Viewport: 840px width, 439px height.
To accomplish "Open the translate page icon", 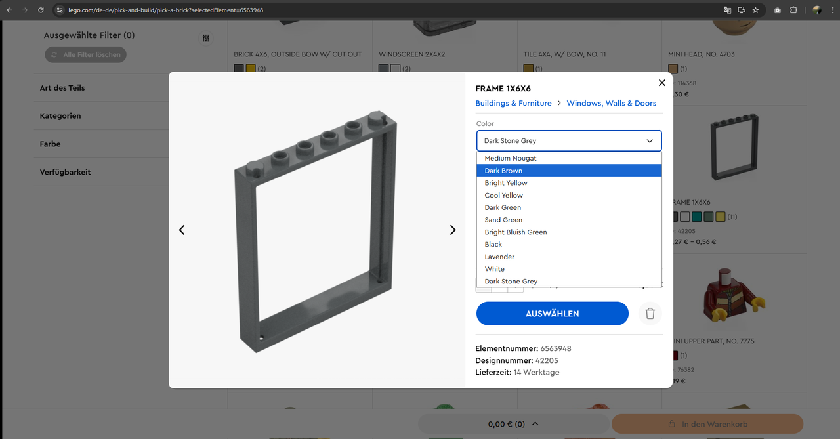I will [727, 10].
